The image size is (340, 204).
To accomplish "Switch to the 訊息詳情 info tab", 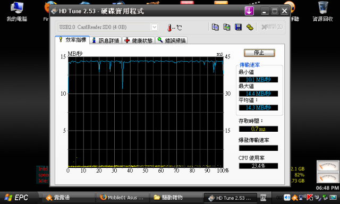I will 106,40.
